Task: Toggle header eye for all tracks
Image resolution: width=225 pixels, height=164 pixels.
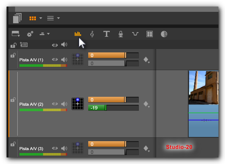Action: click(x=55, y=45)
